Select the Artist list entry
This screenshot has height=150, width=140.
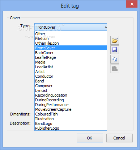click(71, 72)
